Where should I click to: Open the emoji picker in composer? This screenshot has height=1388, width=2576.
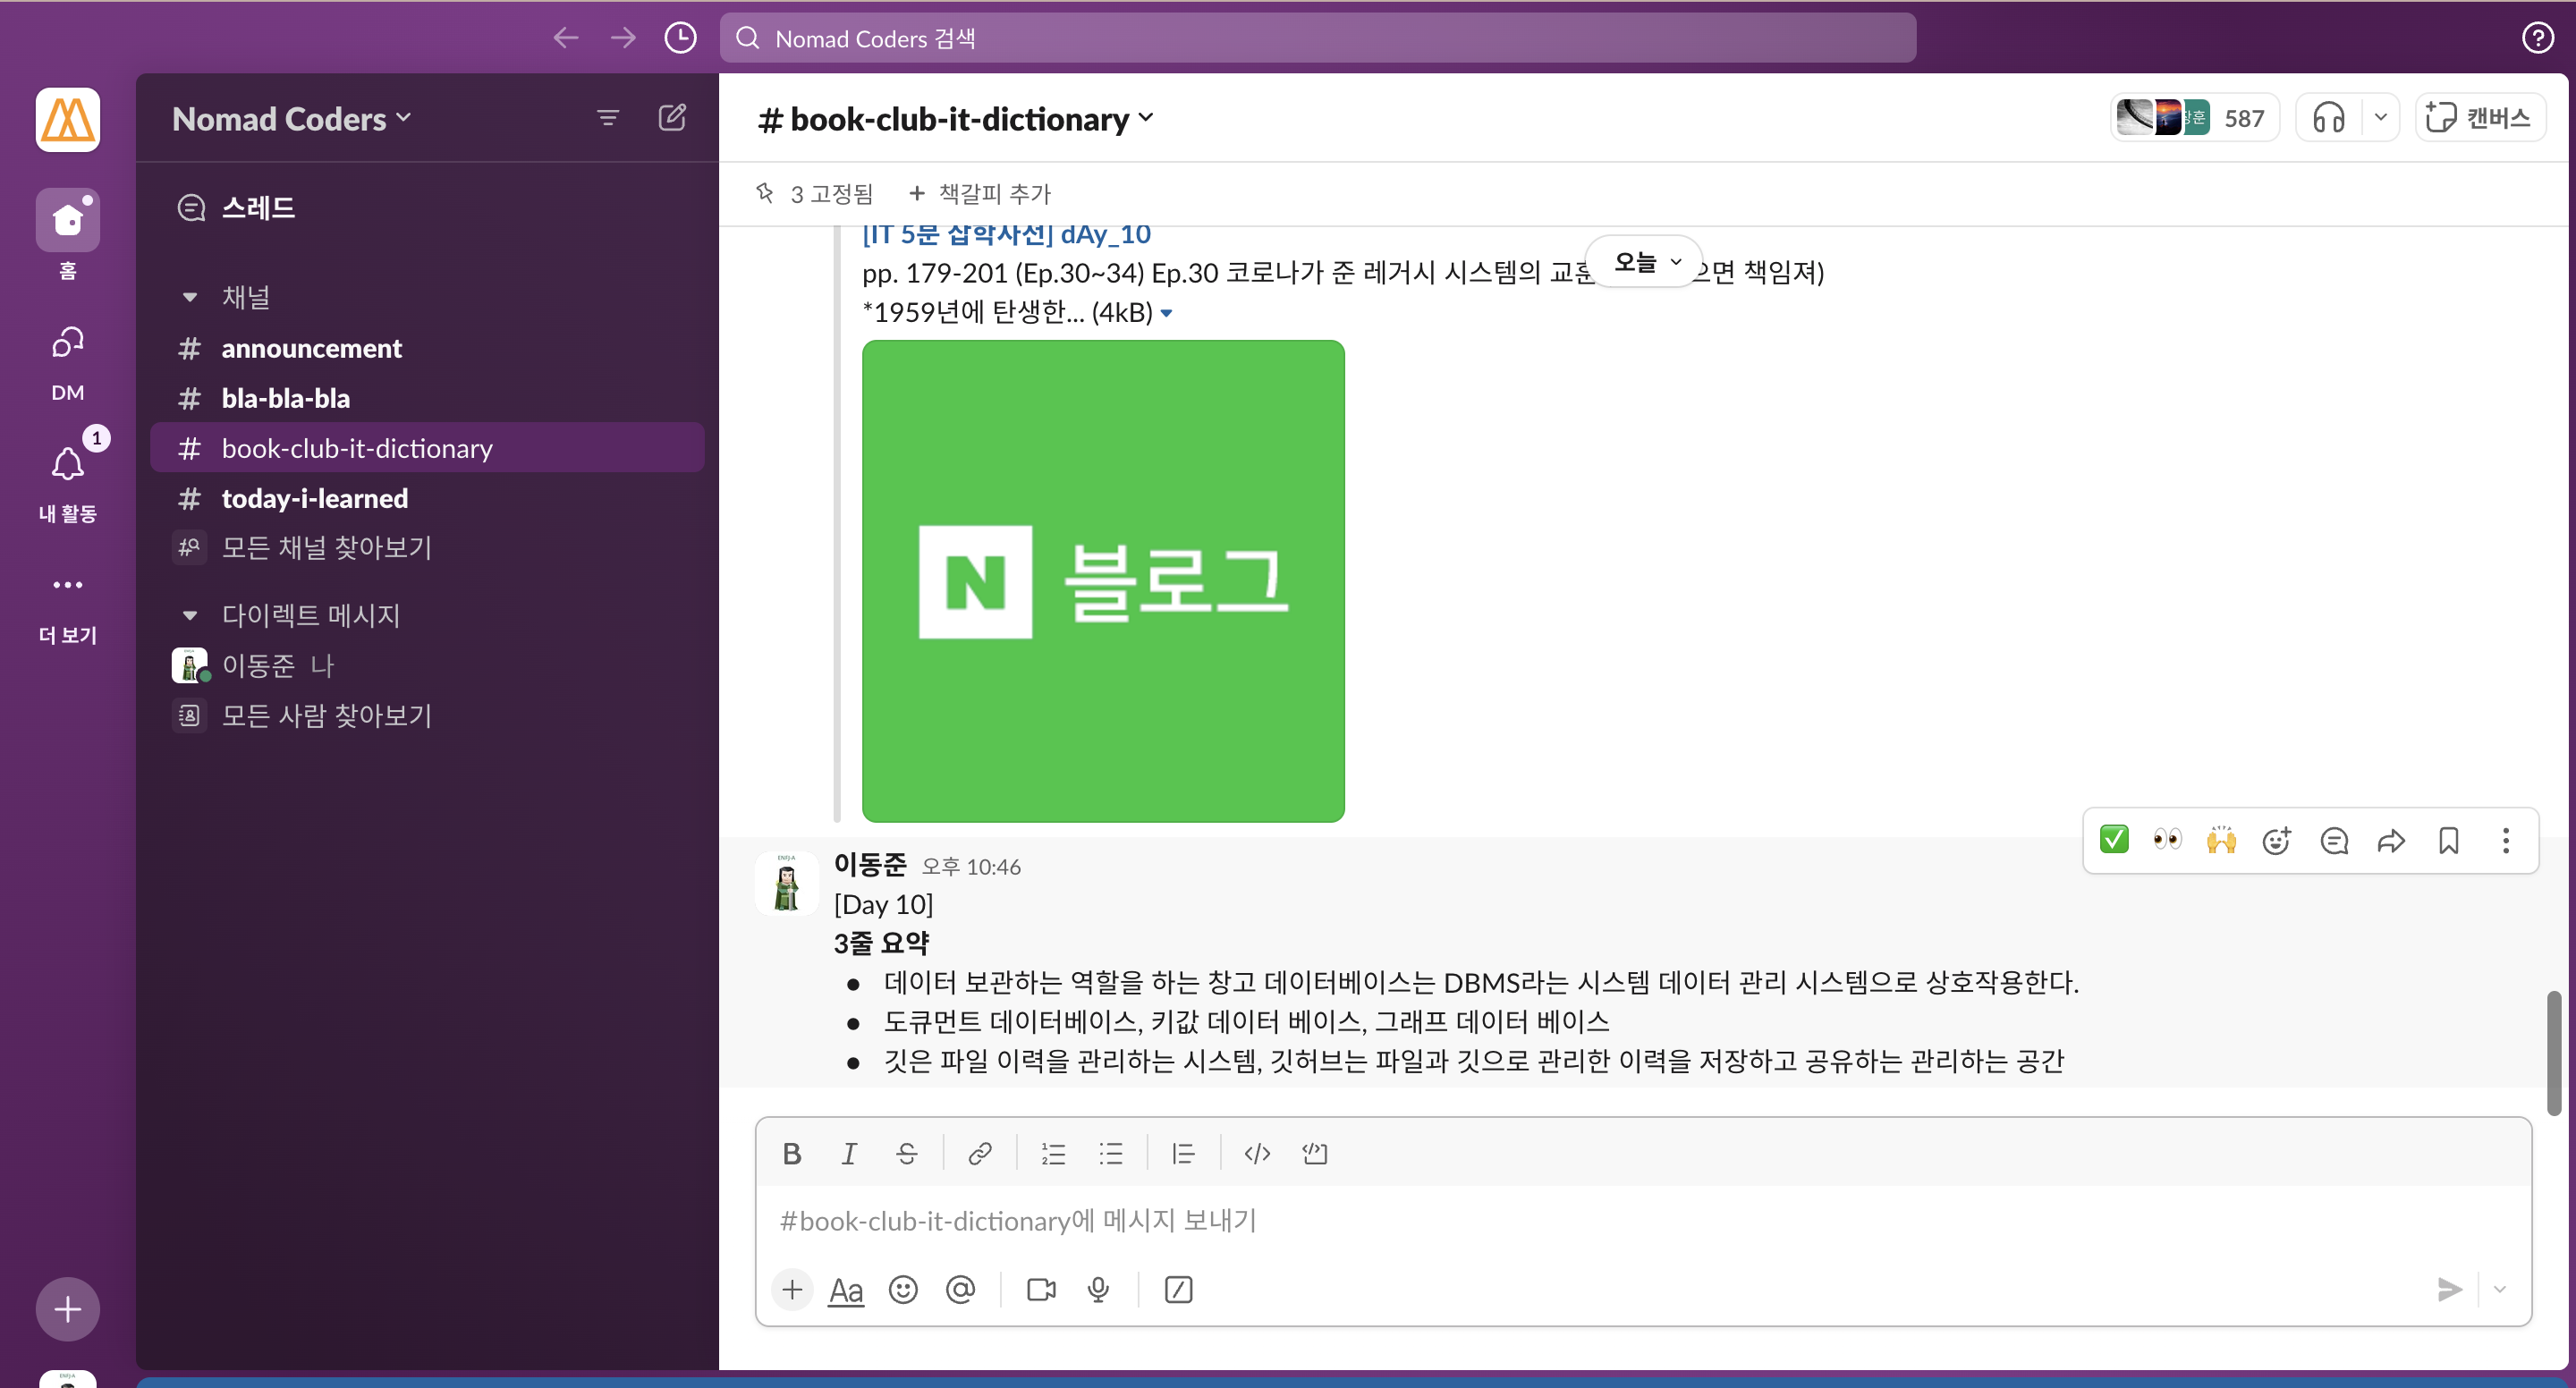(x=903, y=1290)
